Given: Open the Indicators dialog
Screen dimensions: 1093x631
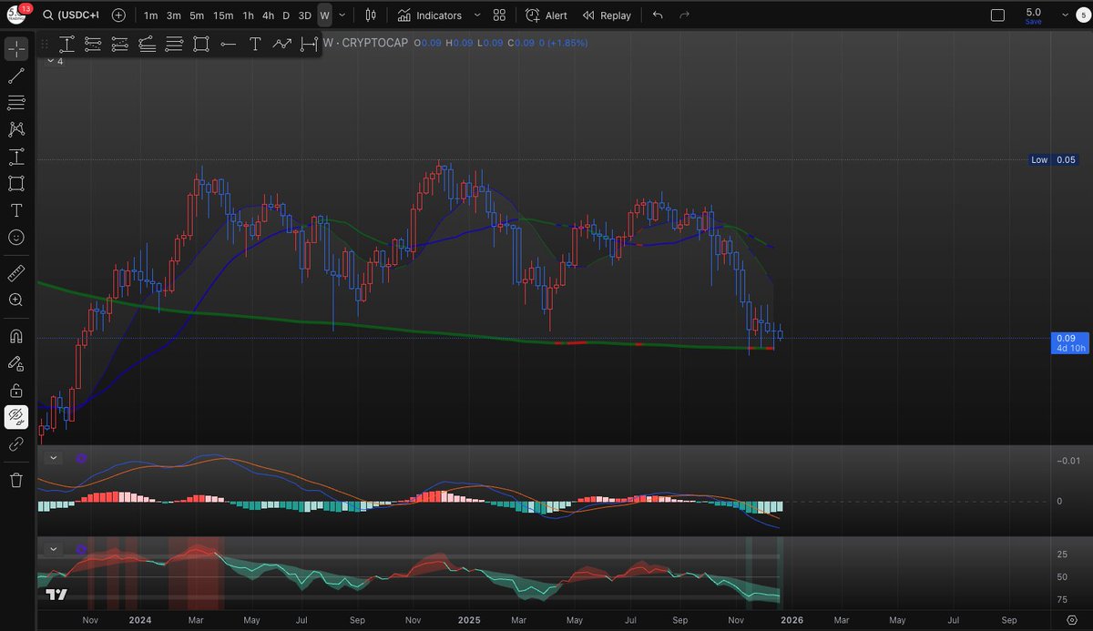Looking at the screenshot, I should tap(429, 15).
